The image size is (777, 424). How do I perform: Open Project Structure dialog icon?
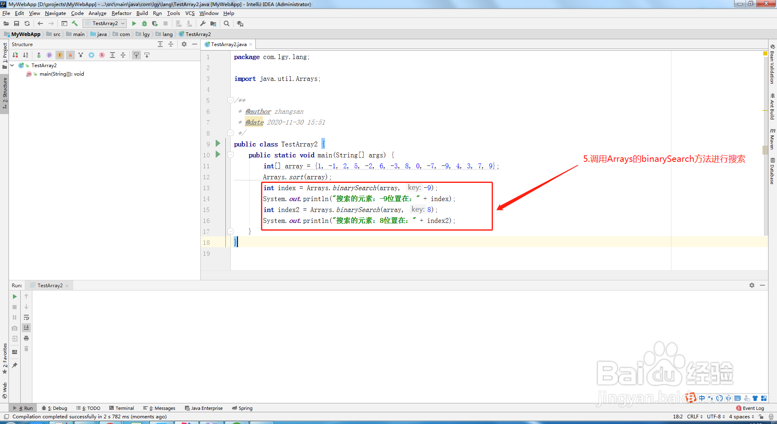[213, 23]
